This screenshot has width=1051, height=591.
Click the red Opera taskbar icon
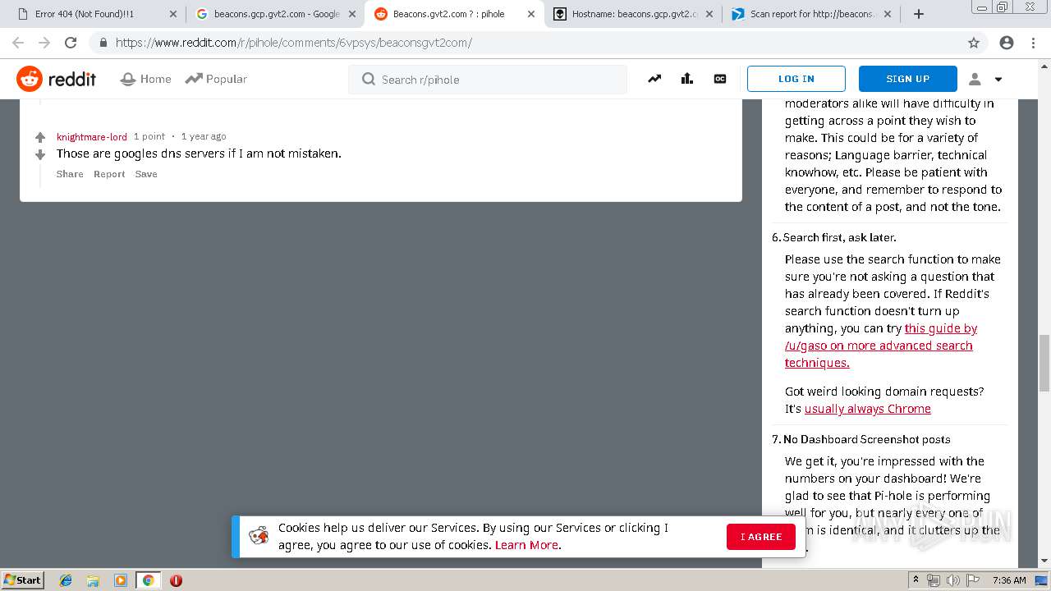coord(176,580)
